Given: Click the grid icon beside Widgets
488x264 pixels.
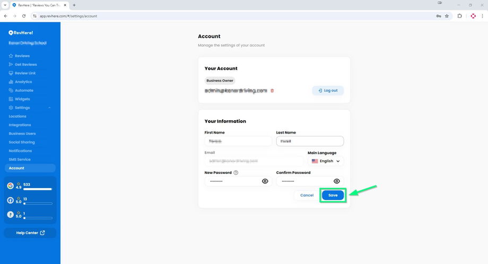Looking at the screenshot, I should (11, 99).
